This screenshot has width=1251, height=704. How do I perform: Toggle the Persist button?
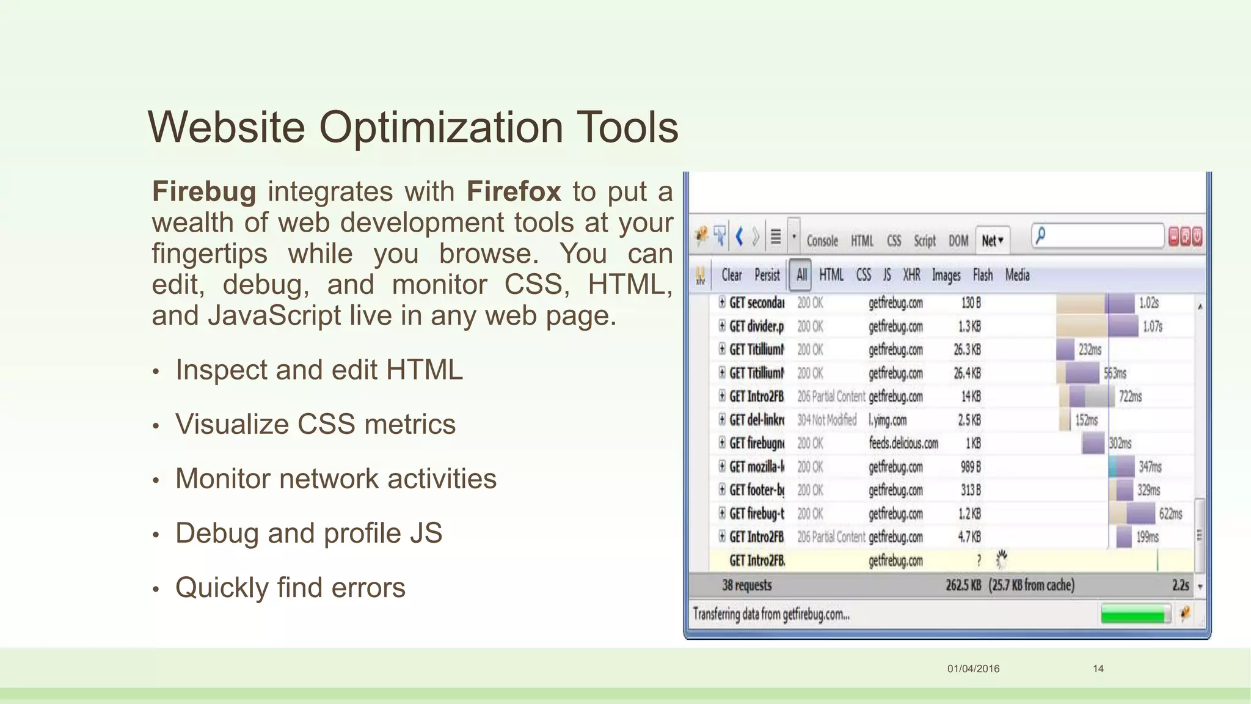[767, 275]
